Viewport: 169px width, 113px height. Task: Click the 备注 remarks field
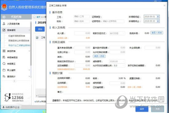(x=113, y=92)
